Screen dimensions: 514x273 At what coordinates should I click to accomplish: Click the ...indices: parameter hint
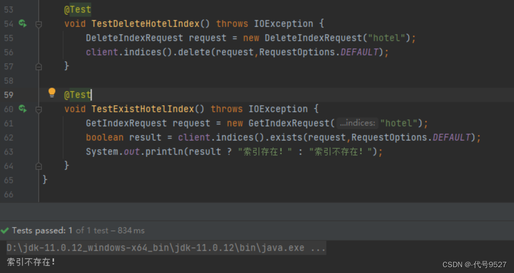pyautogui.click(x=357, y=123)
